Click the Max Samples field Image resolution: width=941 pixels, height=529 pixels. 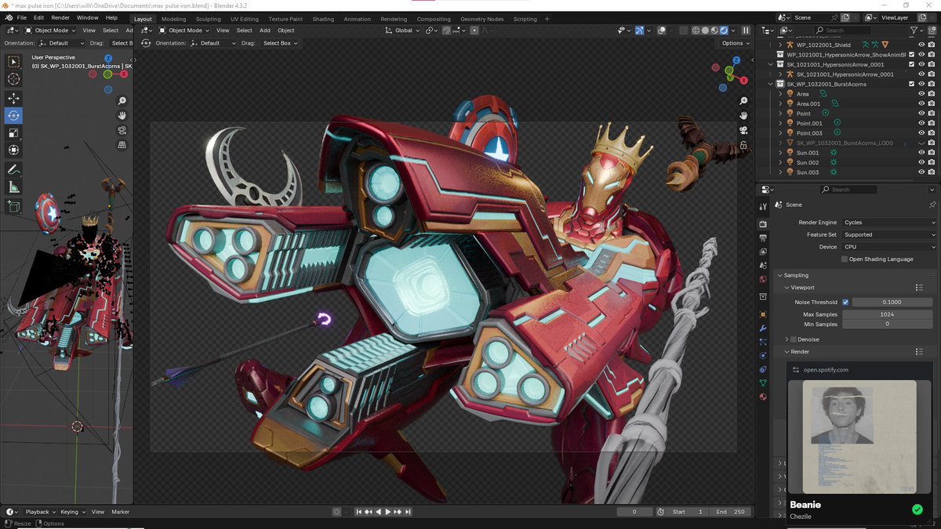888,314
